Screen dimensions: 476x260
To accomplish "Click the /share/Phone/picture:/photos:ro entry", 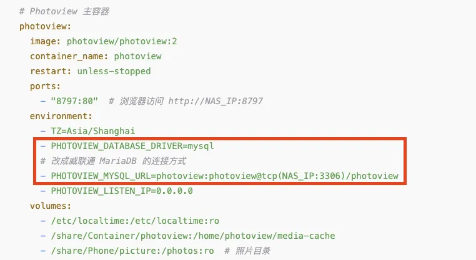I will [132, 251].
